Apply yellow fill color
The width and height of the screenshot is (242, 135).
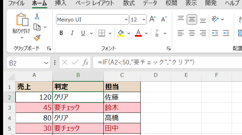121,33
